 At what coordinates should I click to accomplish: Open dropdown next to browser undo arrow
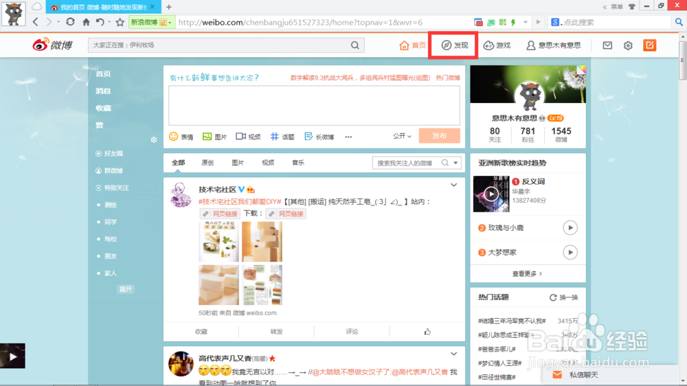coord(109,23)
